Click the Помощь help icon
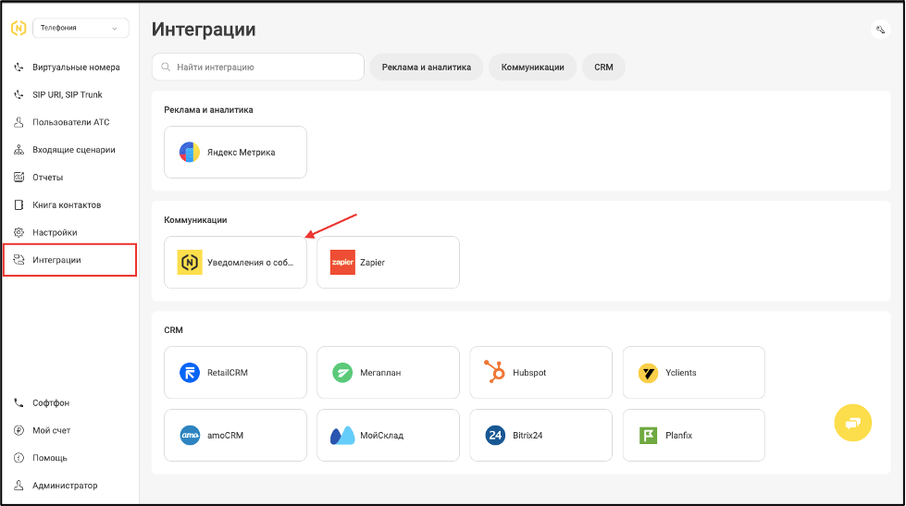This screenshot has width=906, height=506. 19,458
